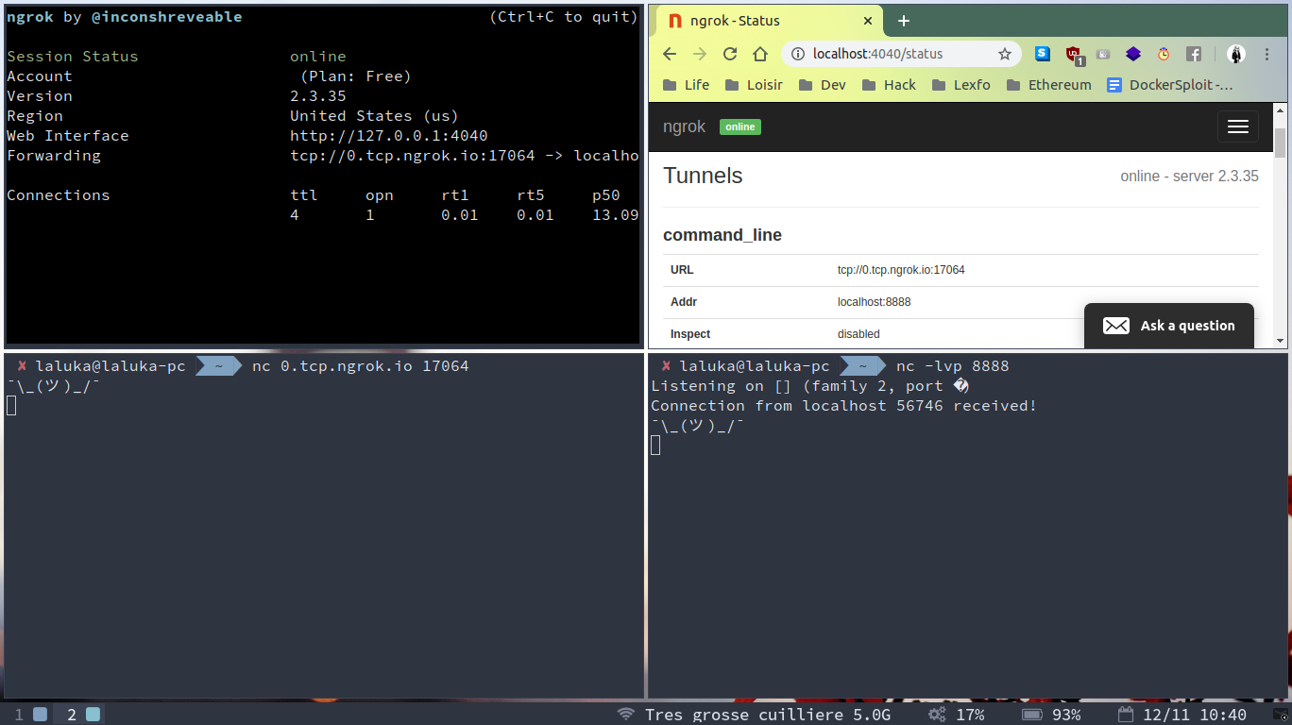The height and width of the screenshot is (725, 1292).
Task: Select the ngrok - Status tab
Action: point(770,20)
